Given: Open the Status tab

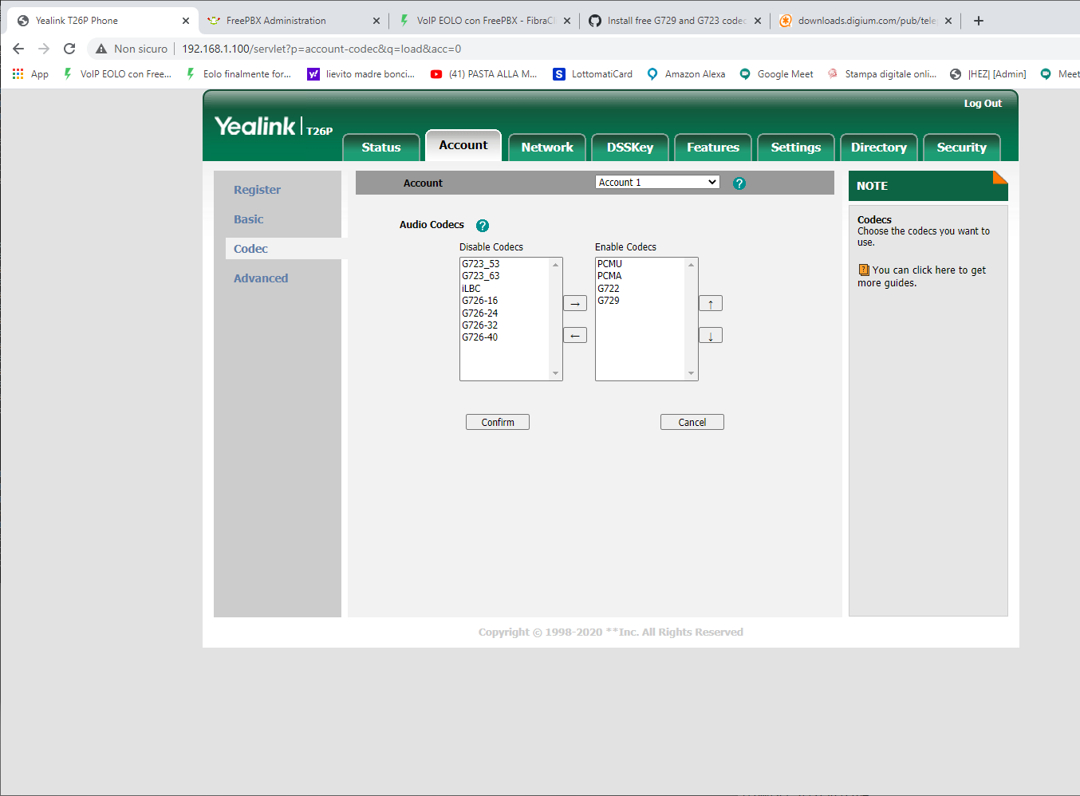Looking at the screenshot, I should point(381,148).
